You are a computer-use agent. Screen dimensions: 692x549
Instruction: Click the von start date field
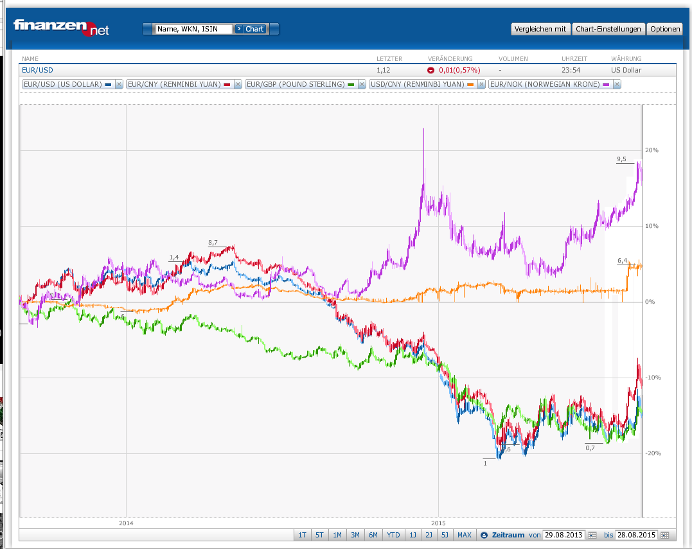coord(563,535)
